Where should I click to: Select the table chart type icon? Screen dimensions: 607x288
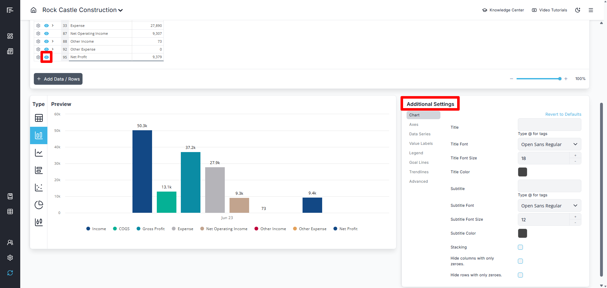coord(39,118)
